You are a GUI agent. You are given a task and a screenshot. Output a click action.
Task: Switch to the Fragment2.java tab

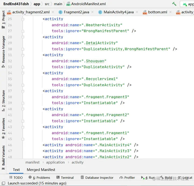coord(76,12)
